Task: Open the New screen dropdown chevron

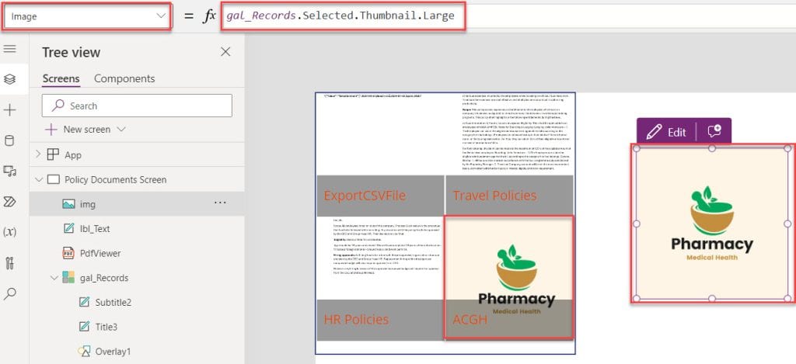Action: pos(120,130)
